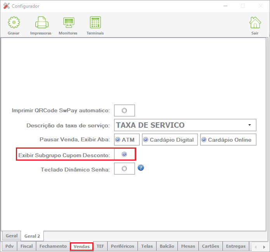Viewport: 270px width, 252px height.
Task: Click the Sair home icon
Action: [x=255, y=22]
